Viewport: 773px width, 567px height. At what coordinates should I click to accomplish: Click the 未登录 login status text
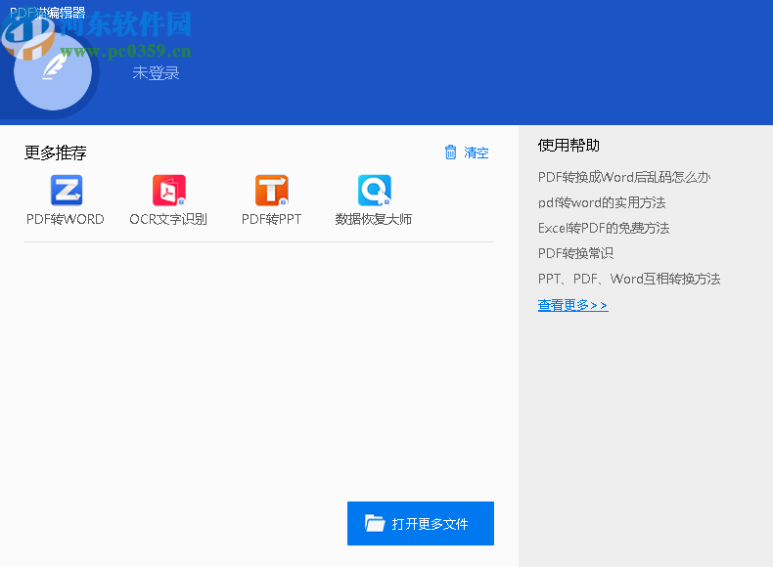coord(156,73)
